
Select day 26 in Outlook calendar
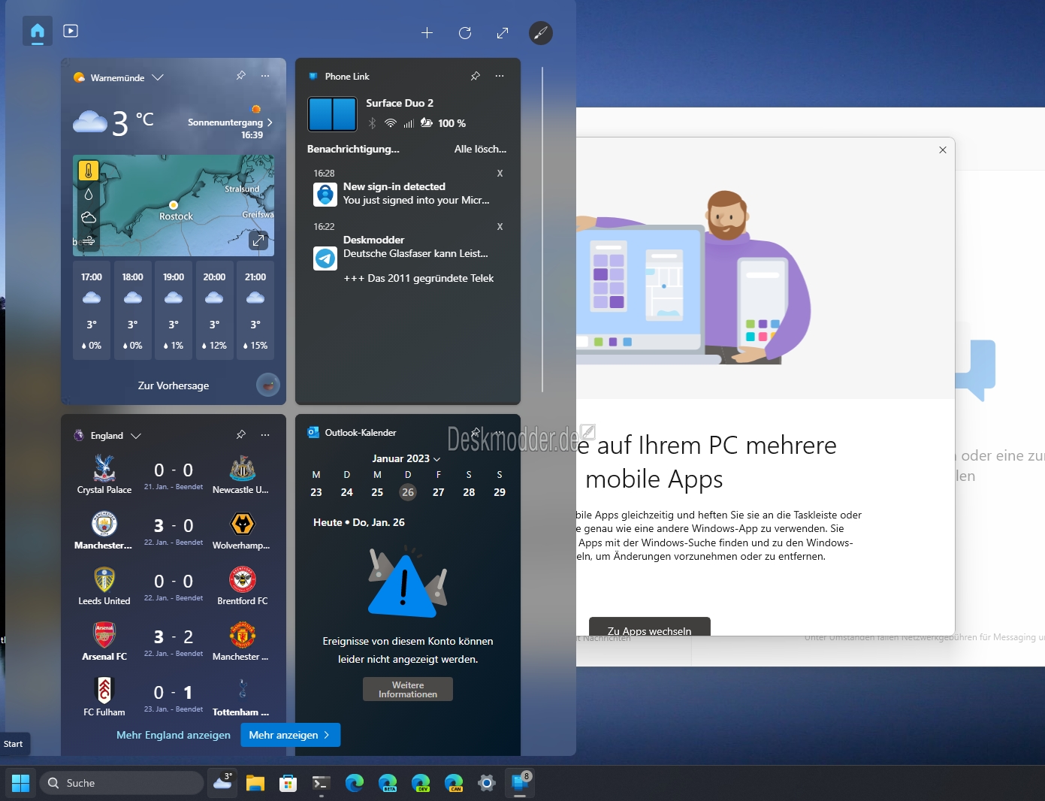(x=408, y=492)
